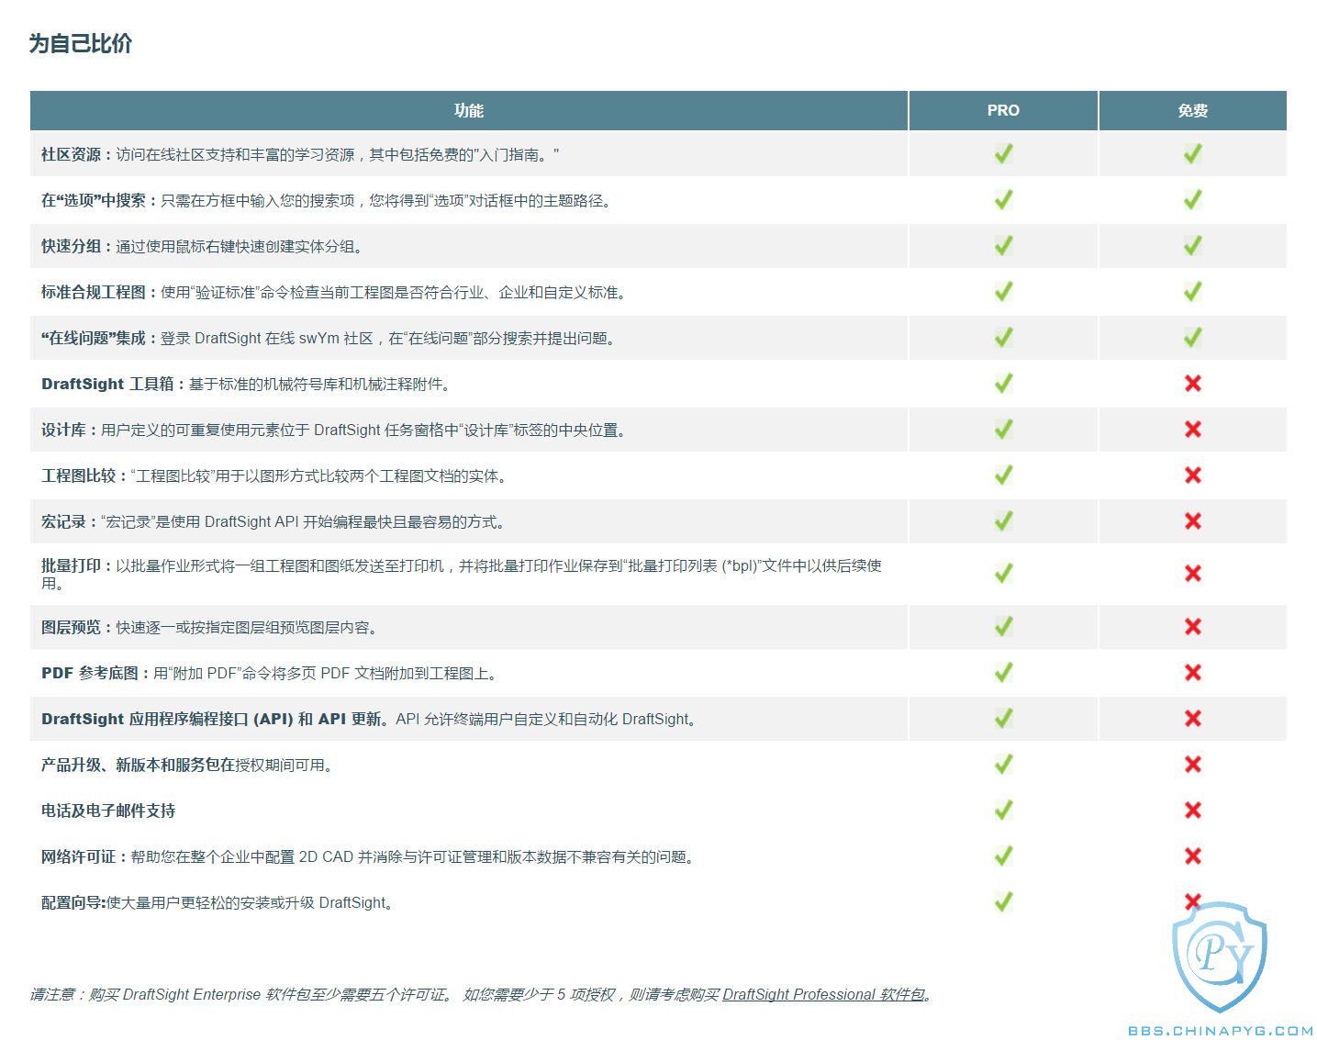Click 免费 checkmark in 快速分组 row
Screen dimensions: 1317x1040
point(1192,245)
